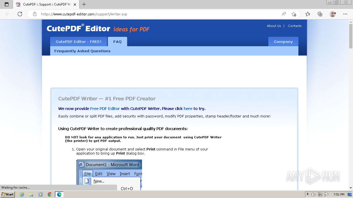This screenshot has width=353, height=198.
Task: Click Frequently Asked Questions submenu
Action: coord(82,51)
